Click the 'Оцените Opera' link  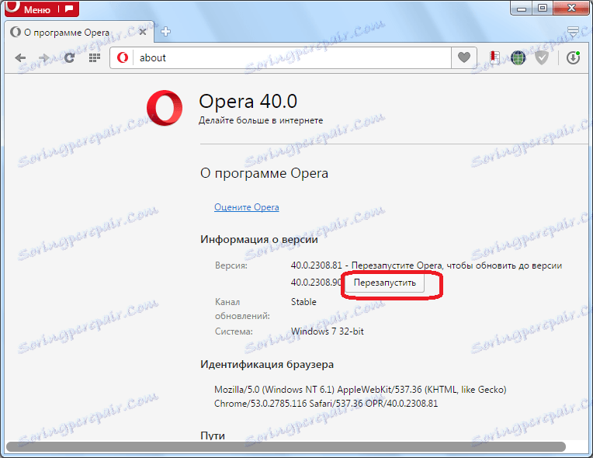(x=247, y=207)
